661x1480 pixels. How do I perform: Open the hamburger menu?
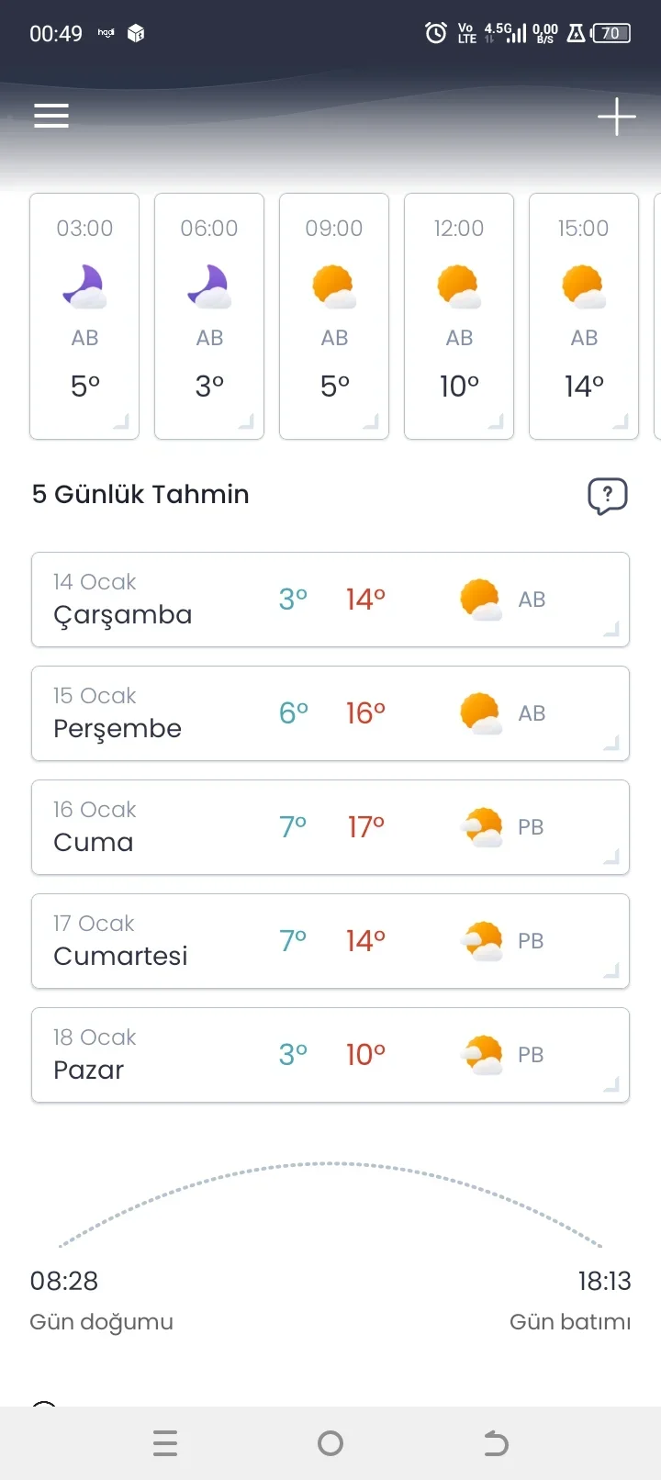tap(51, 116)
